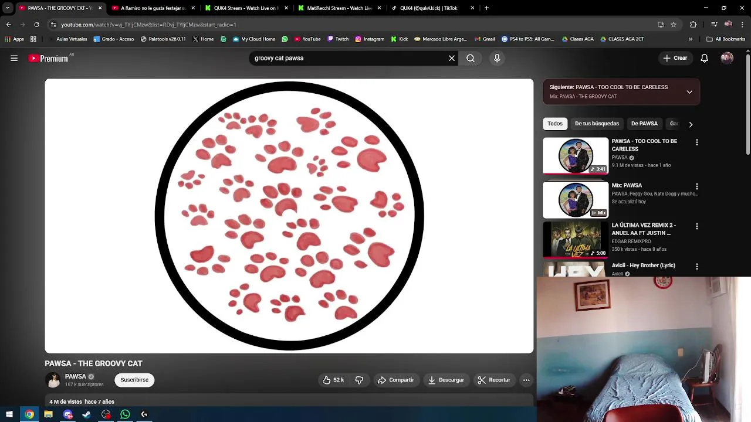Open Logitech G HUB from taskbar
The width and height of the screenshot is (751, 422).
pyautogui.click(x=144, y=414)
